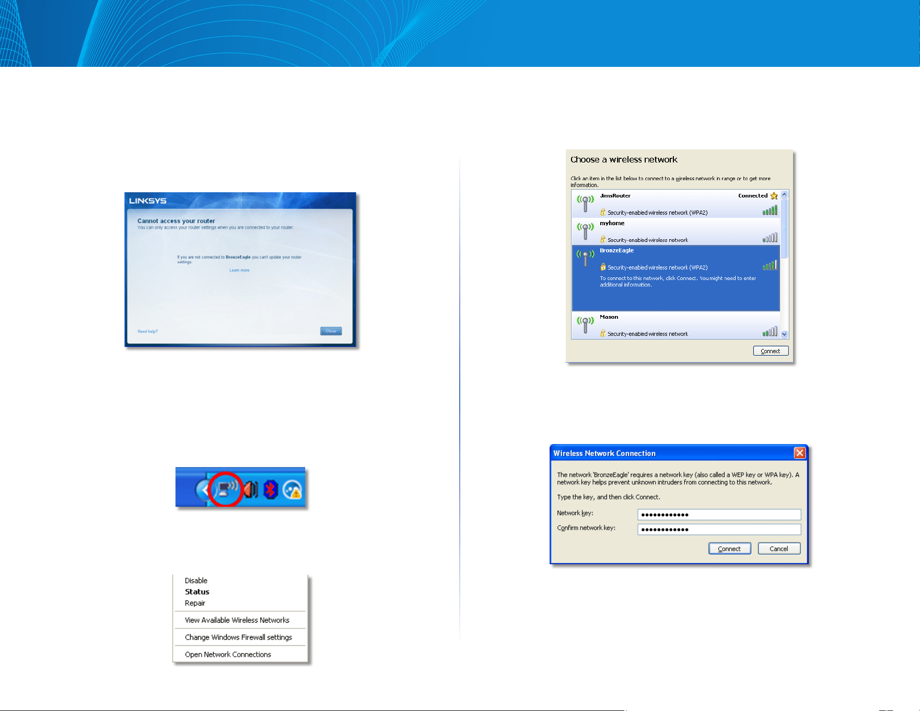Select the JimsRouter wireless network antenna icon

[x=585, y=203]
